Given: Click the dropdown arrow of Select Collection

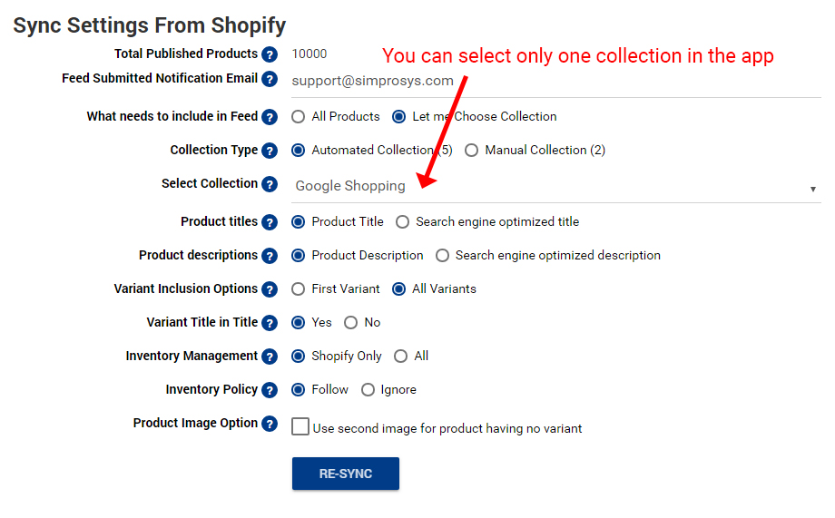Looking at the screenshot, I should [813, 189].
